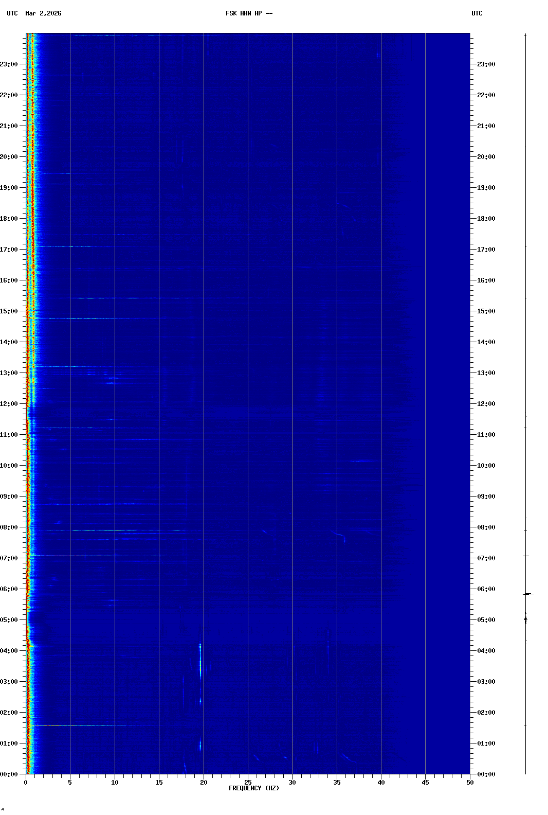Select the 23:00 mark on left axis
Viewport: 548px width, 815px height.
tap(9, 64)
